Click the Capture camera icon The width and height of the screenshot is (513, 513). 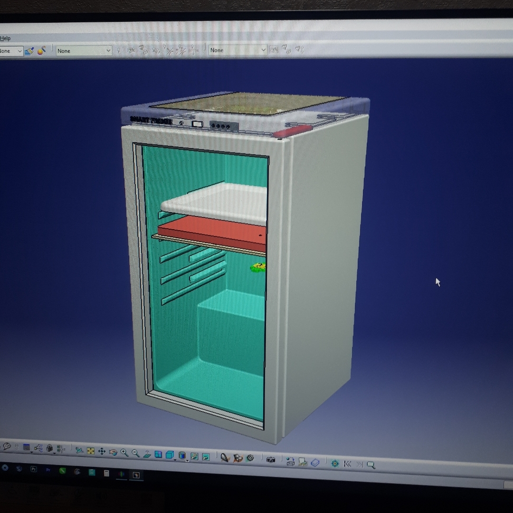pos(271,460)
